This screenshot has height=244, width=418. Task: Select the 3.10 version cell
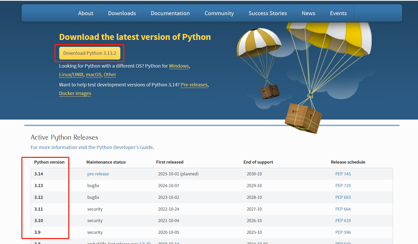click(39, 221)
